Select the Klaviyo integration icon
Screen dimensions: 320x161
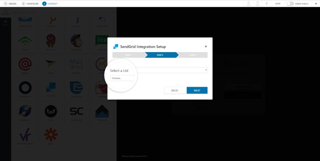25,41
